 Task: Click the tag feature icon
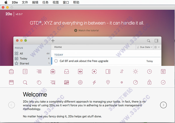tap(39, 83)
